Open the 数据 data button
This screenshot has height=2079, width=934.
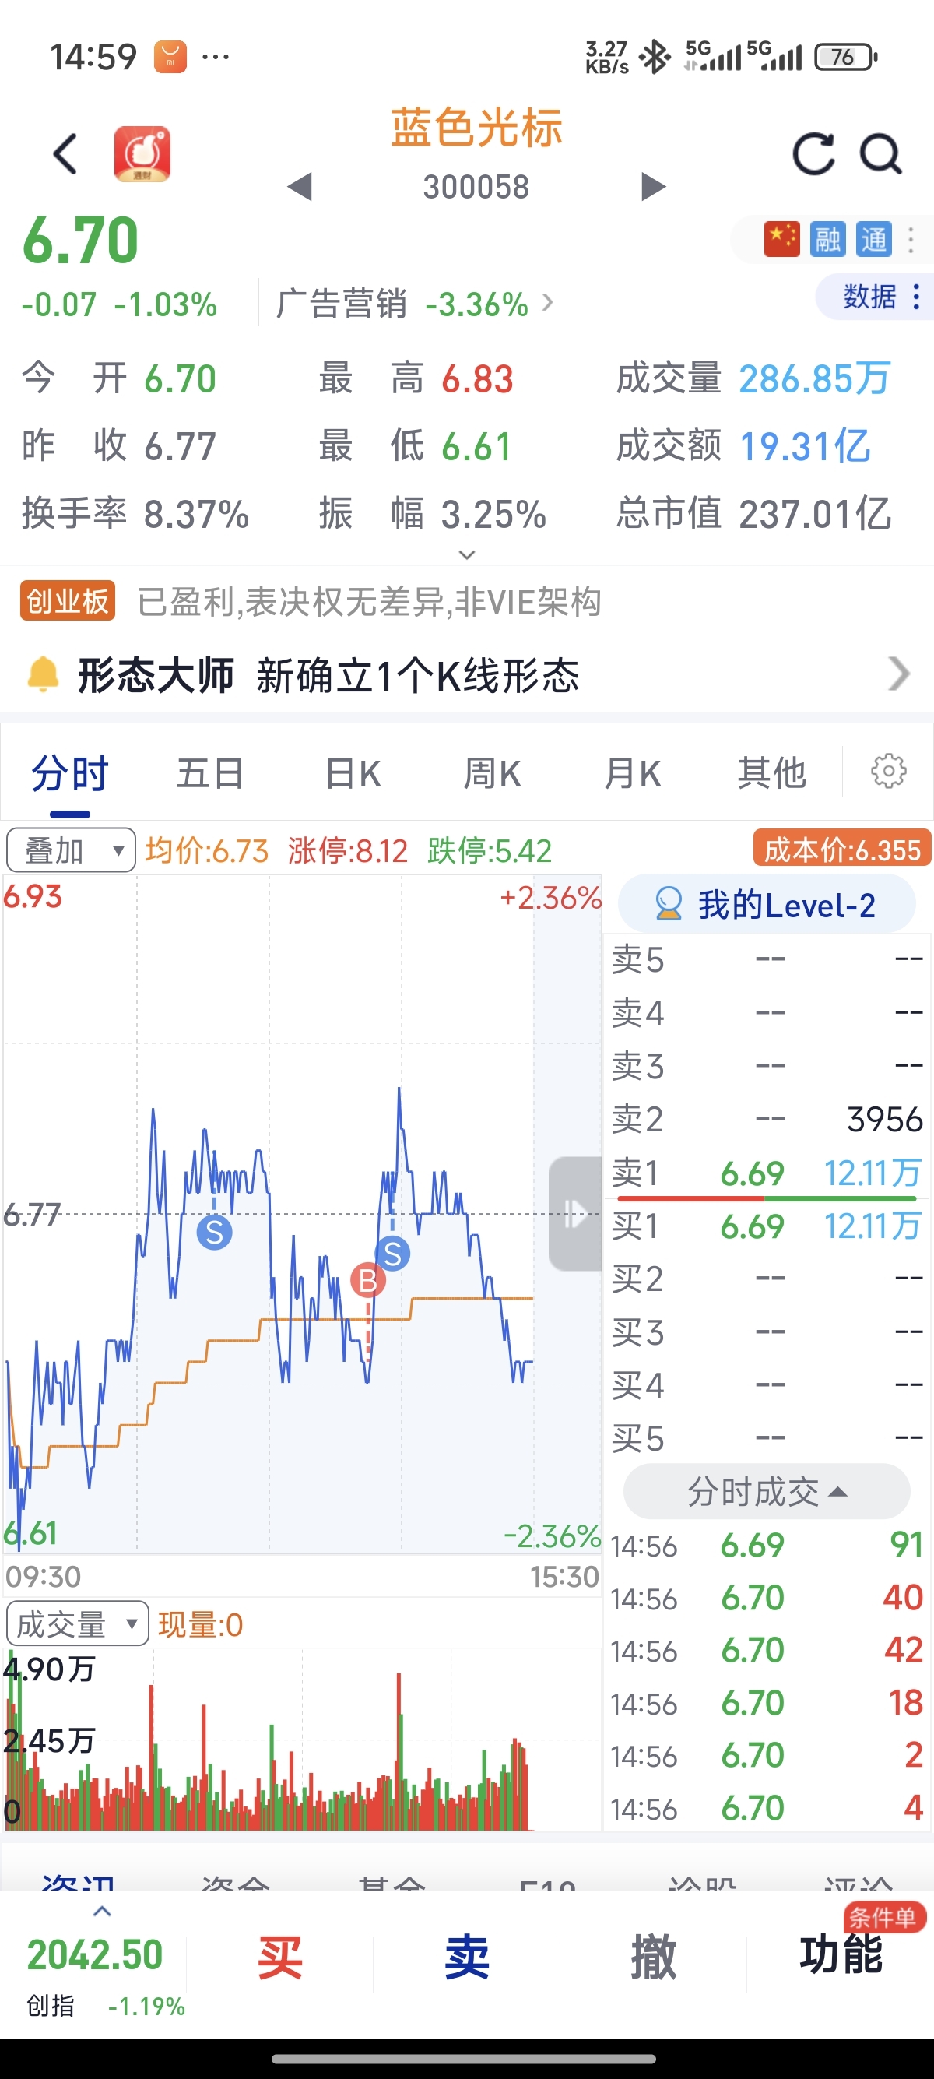click(874, 297)
